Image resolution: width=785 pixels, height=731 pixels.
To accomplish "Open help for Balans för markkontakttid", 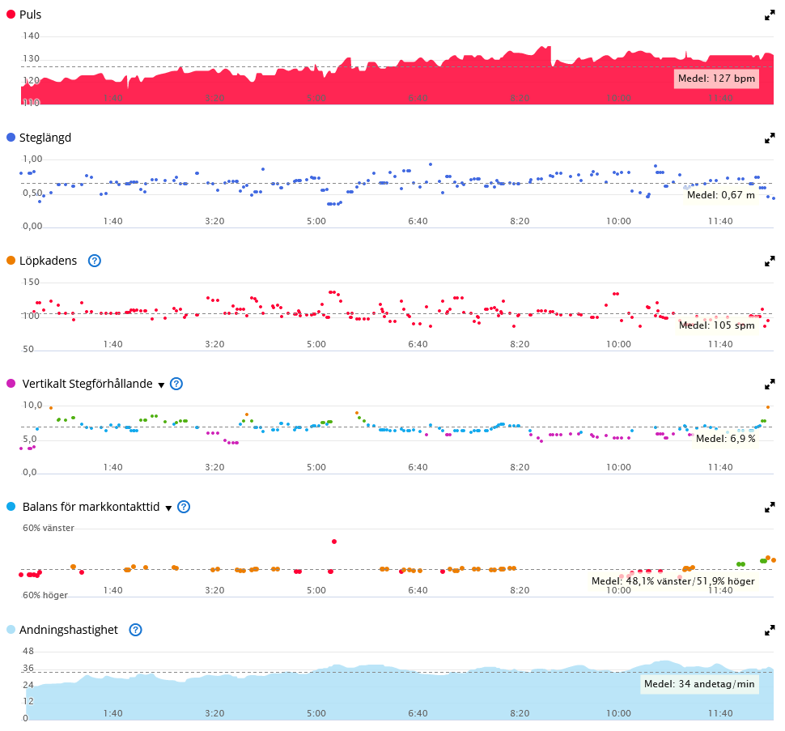I will click(184, 508).
